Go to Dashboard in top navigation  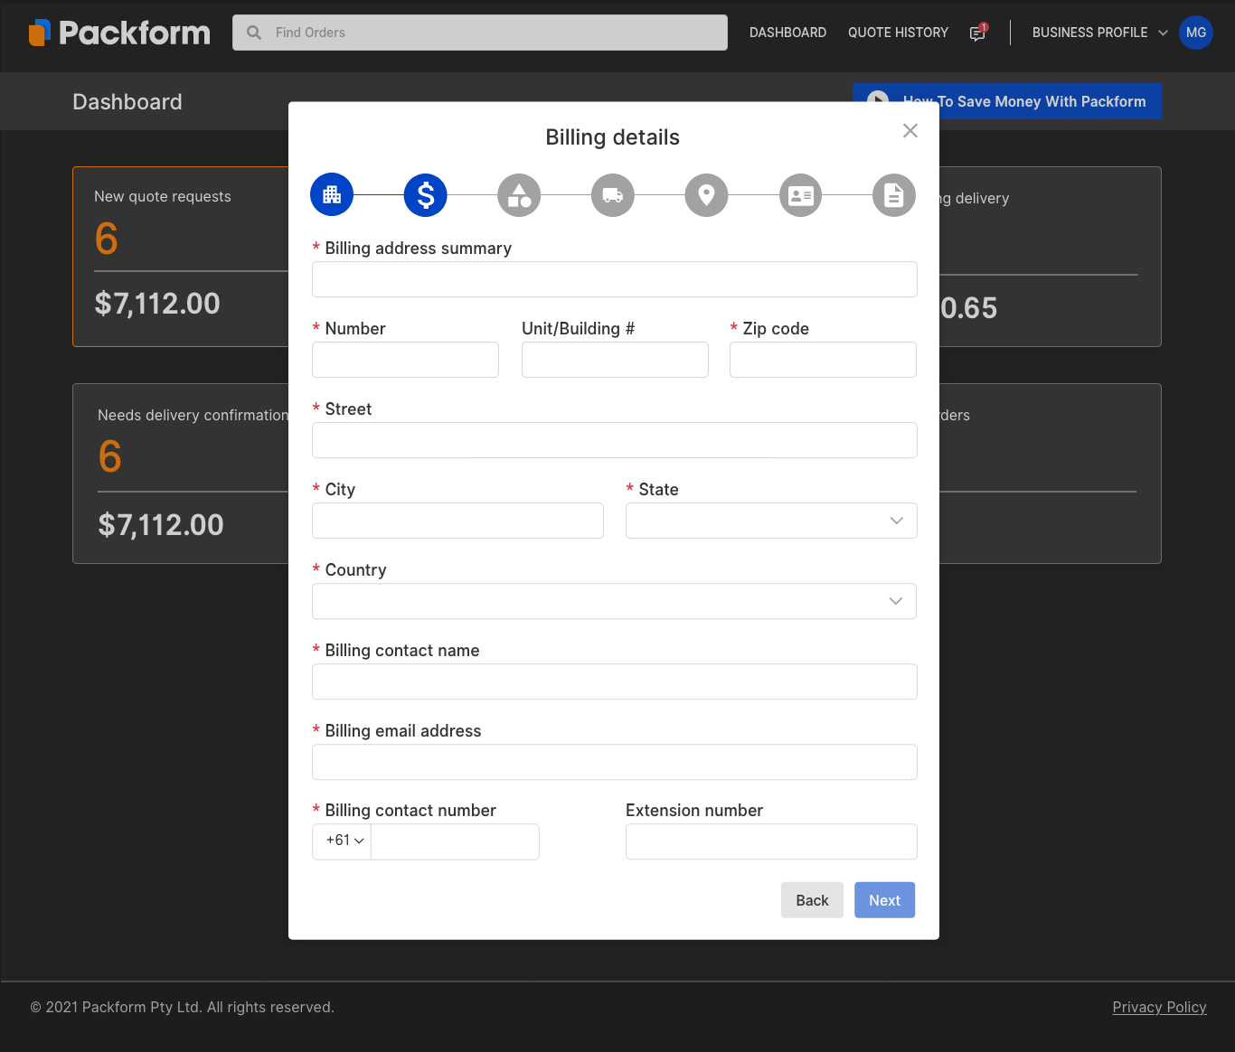click(787, 33)
